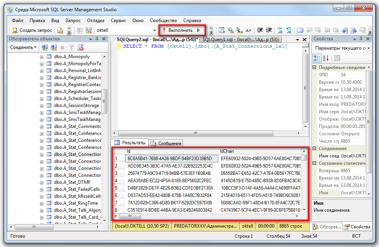The height and width of the screenshot is (247, 379).
Task: Expand the dbo.A_Stat_DTMF table node
Action: (x=42, y=182)
